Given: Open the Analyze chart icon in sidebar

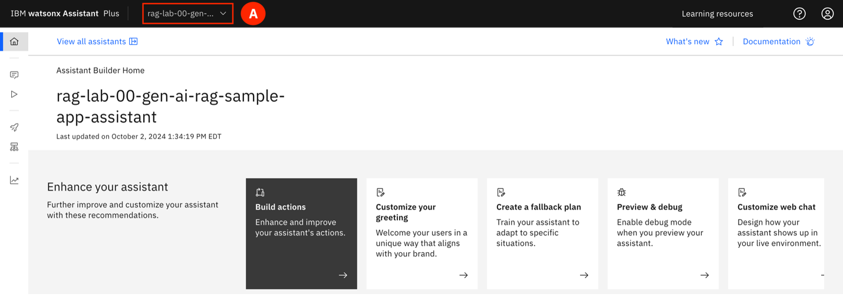Looking at the screenshot, I should 14,180.
